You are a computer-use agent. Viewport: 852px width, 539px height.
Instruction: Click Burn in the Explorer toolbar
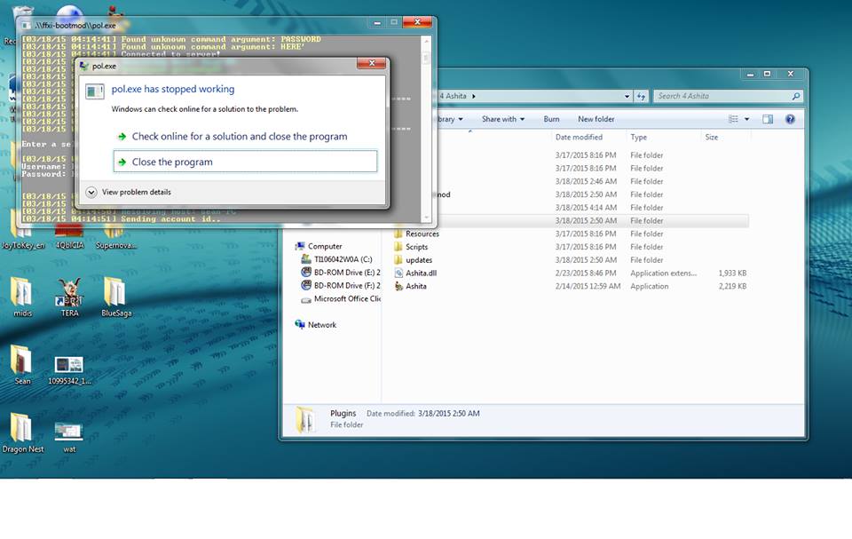(x=551, y=119)
